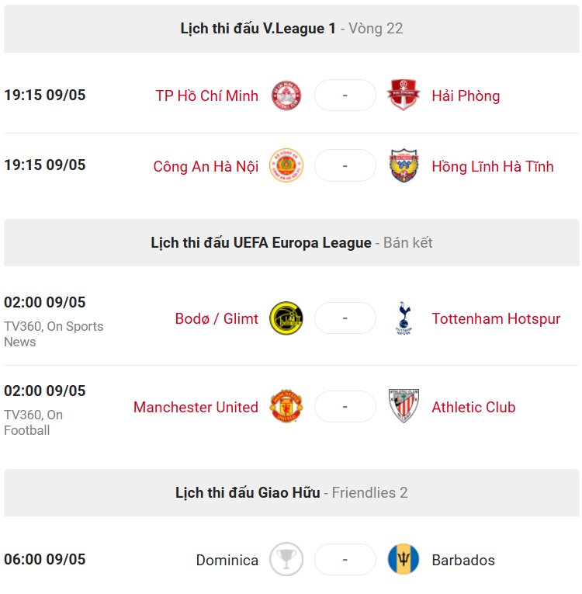Click the Hải Phòng club logo
582x594 pixels.
tap(404, 95)
